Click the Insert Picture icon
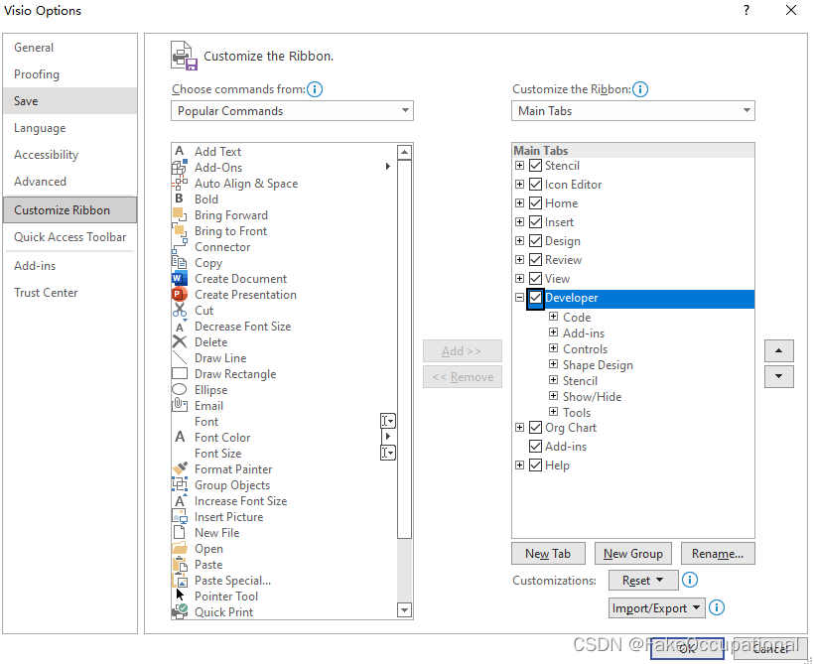This screenshot has height=664, width=814. pyautogui.click(x=180, y=516)
